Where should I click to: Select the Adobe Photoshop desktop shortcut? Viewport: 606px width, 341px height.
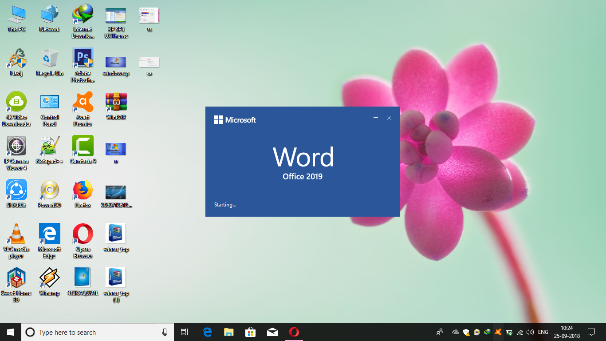coord(83,65)
